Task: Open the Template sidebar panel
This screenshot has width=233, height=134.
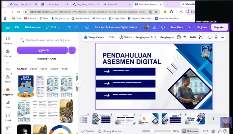Action: point(8,40)
